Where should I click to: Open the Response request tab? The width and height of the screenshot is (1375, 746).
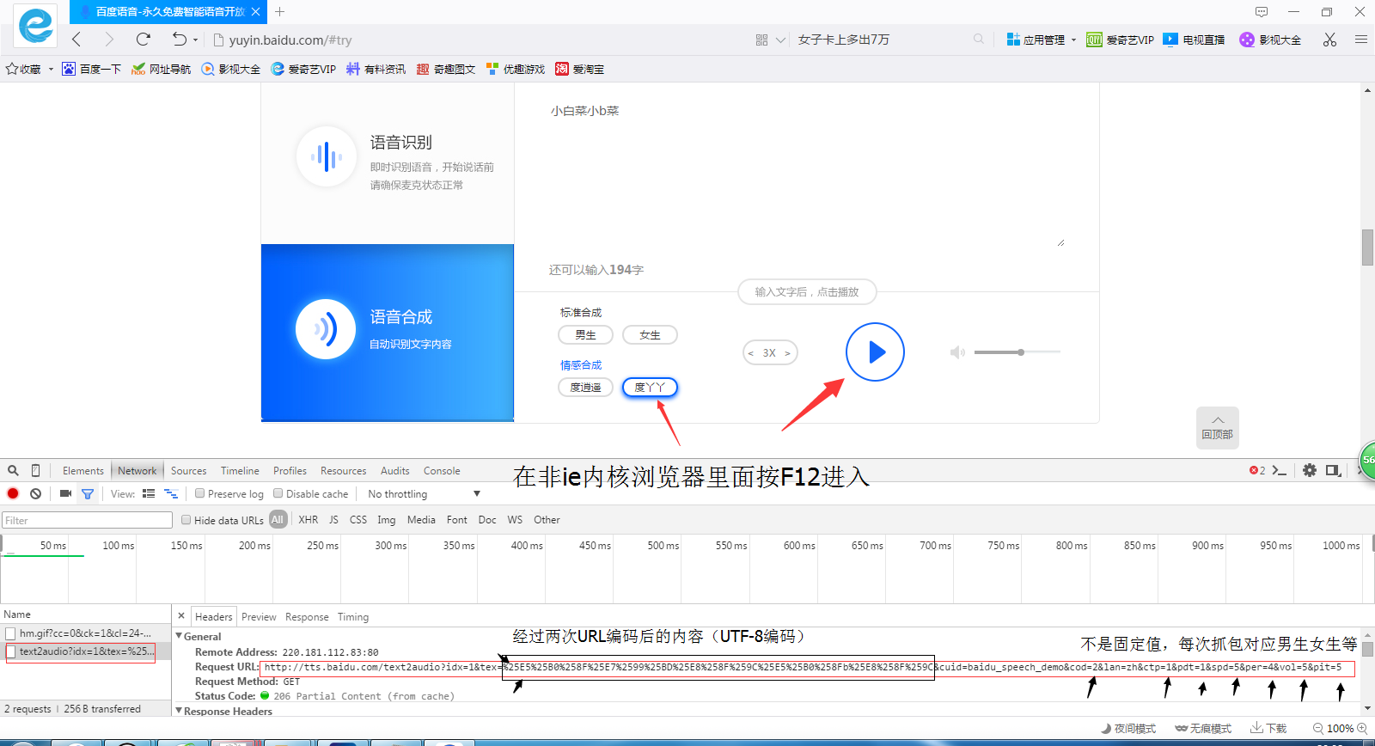(x=307, y=616)
